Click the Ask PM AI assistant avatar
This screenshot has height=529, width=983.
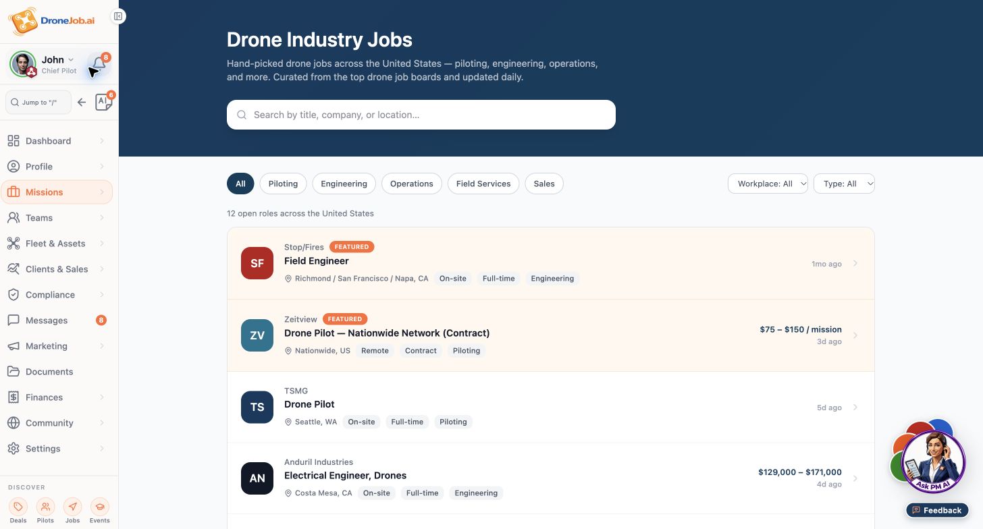point(934,462)
